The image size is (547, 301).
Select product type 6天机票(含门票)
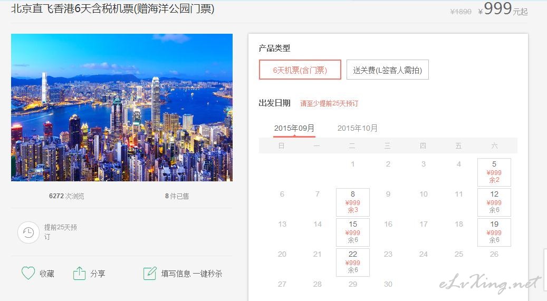(x=300, y=70)
